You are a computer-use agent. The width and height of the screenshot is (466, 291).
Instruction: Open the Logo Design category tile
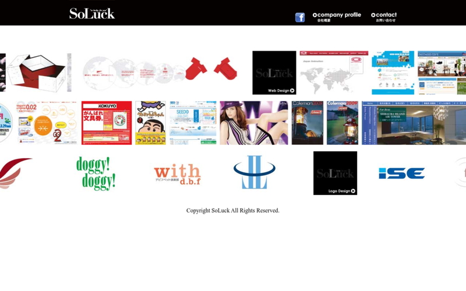[336, 173]
